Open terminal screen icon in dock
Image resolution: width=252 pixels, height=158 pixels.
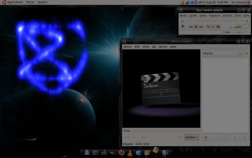pos(95,153)
